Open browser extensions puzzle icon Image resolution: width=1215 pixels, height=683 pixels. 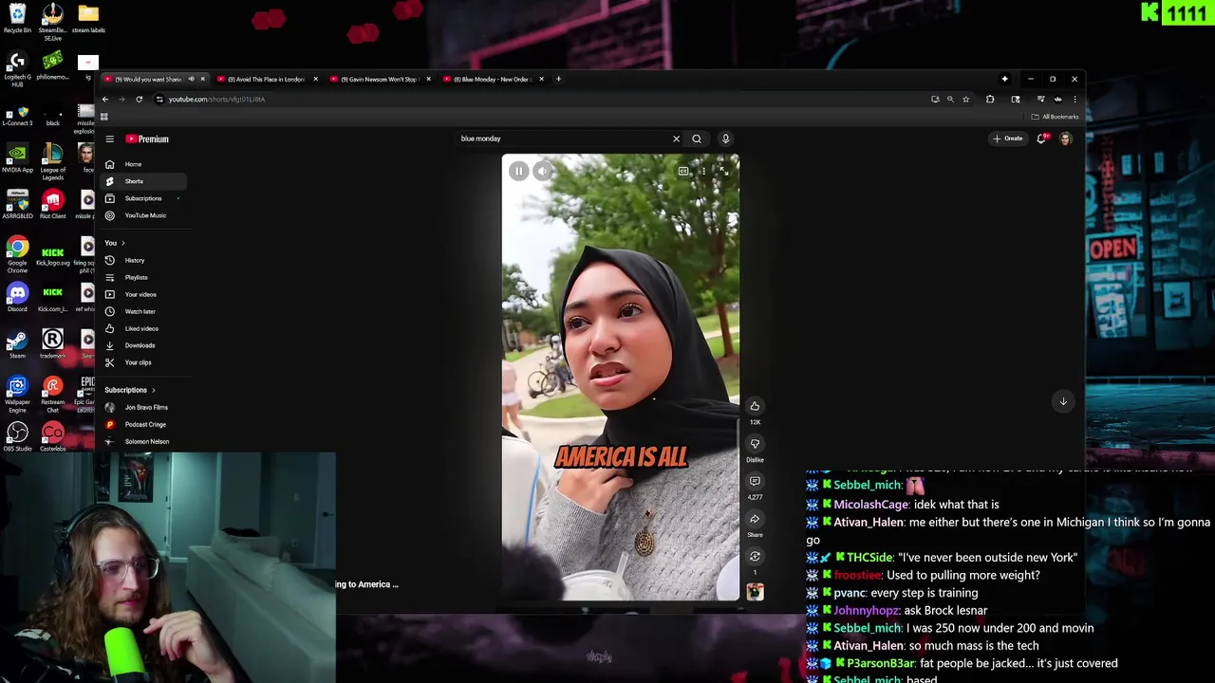tap(990, 99)
